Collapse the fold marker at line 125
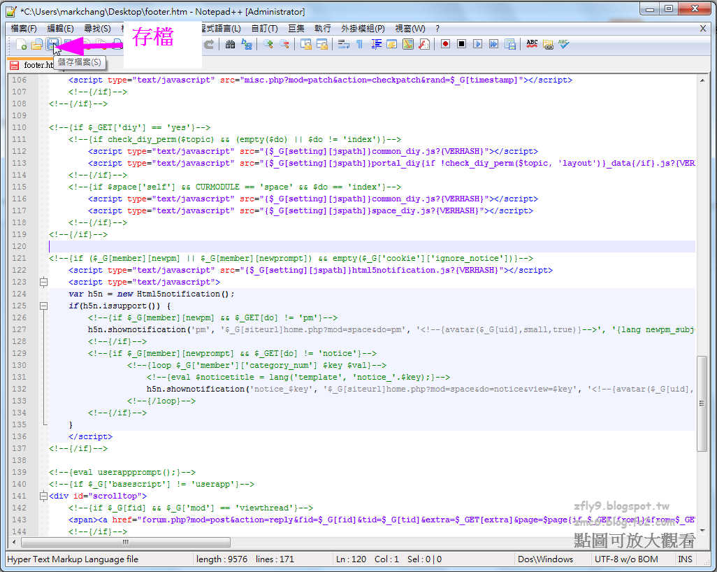This screenshot has width=717, height=572. pos(43,306)
